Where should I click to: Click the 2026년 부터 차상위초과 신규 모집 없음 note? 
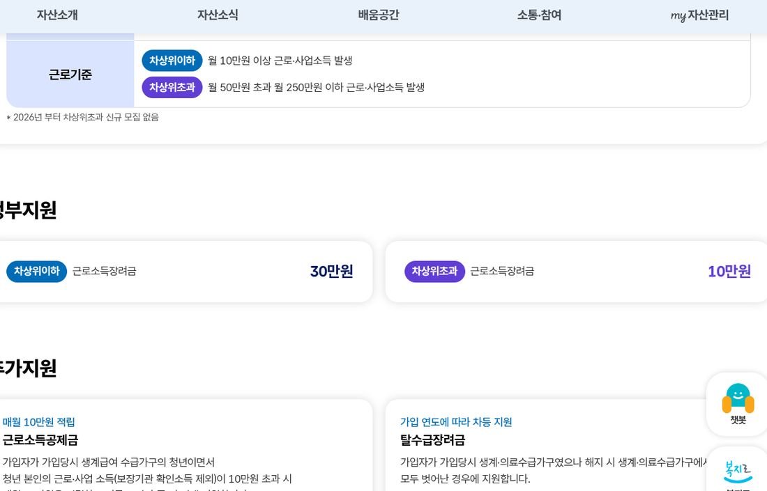click(x=83, y=117)
